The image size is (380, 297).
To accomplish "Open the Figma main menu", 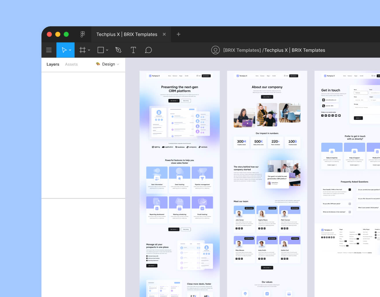I will click(x=49, y=50).
